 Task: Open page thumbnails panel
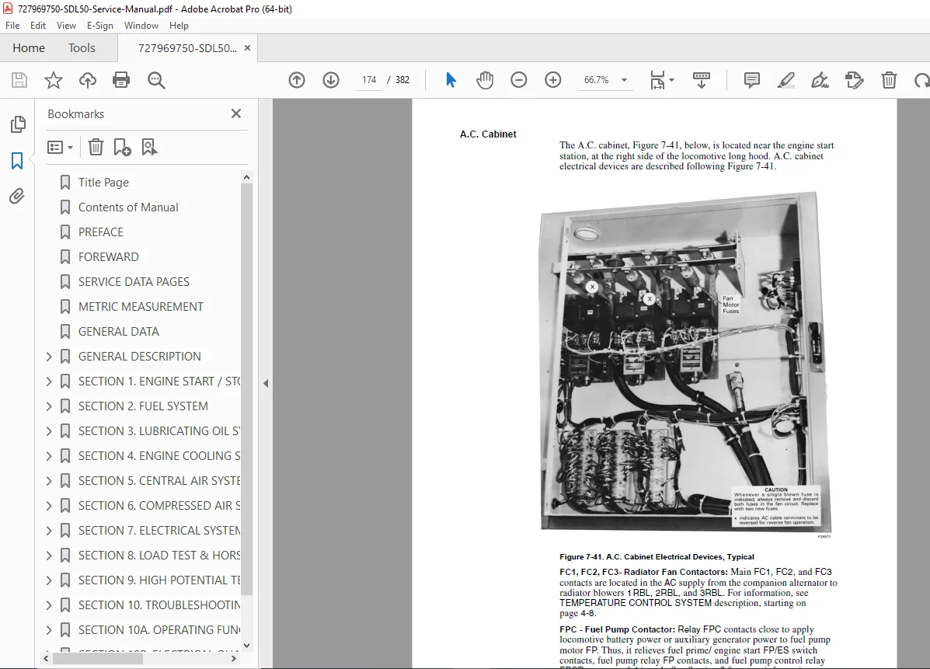click(x=18, y=124)
